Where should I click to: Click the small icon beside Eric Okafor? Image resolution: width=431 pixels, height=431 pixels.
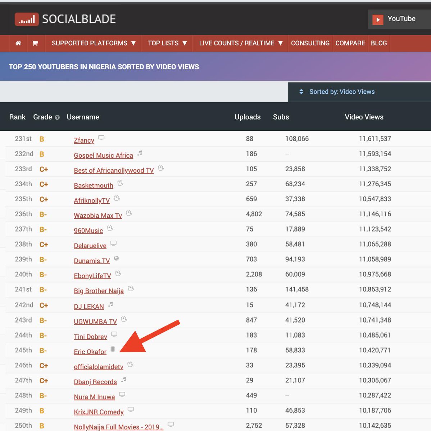coord(113,349)
